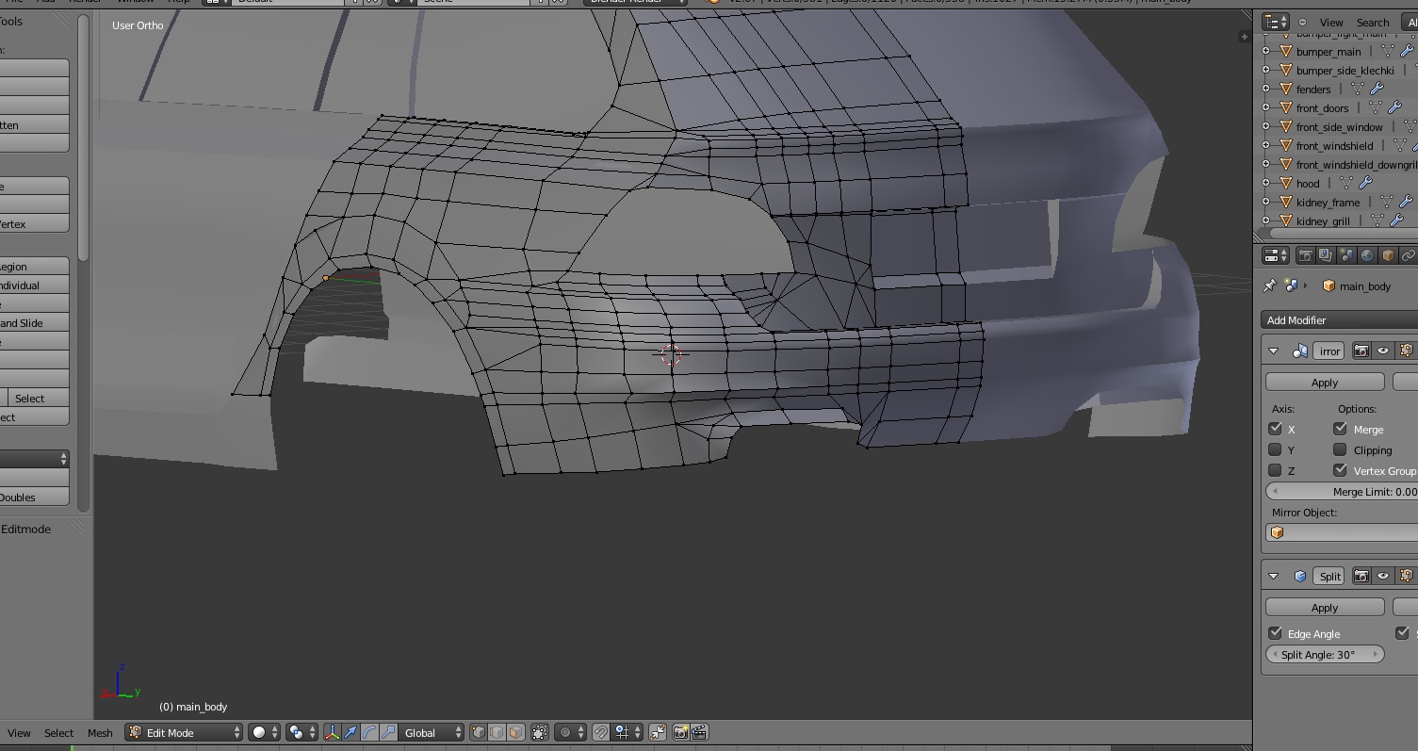Viewport: 1418px width, 751px height.
Task: Click the Mirror Object field
Action: (x=1342, y=532)
